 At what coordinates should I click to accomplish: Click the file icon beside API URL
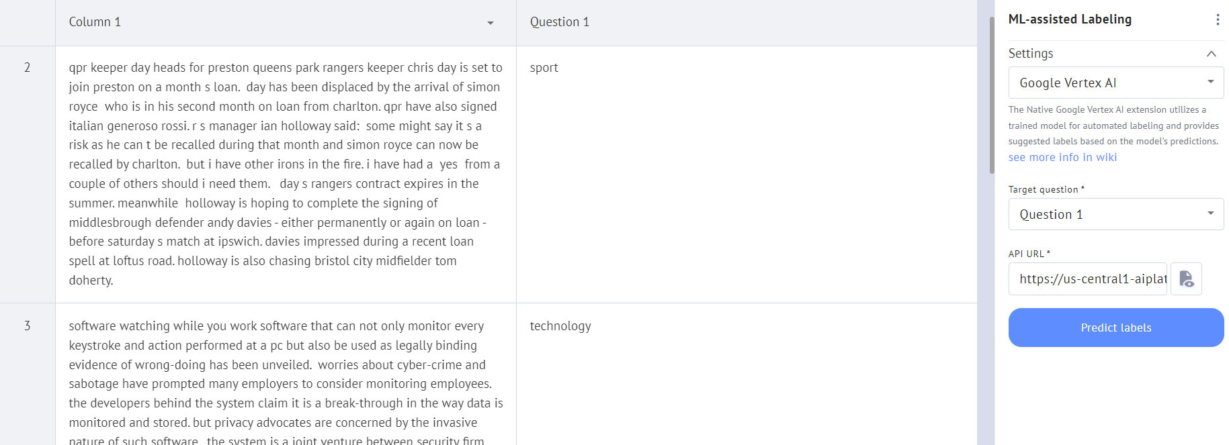[1186, 279]
